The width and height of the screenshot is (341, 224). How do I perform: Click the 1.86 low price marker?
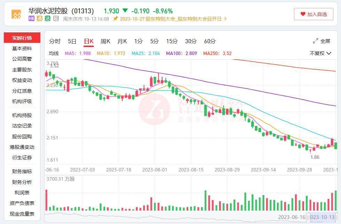tap(315, 157)
